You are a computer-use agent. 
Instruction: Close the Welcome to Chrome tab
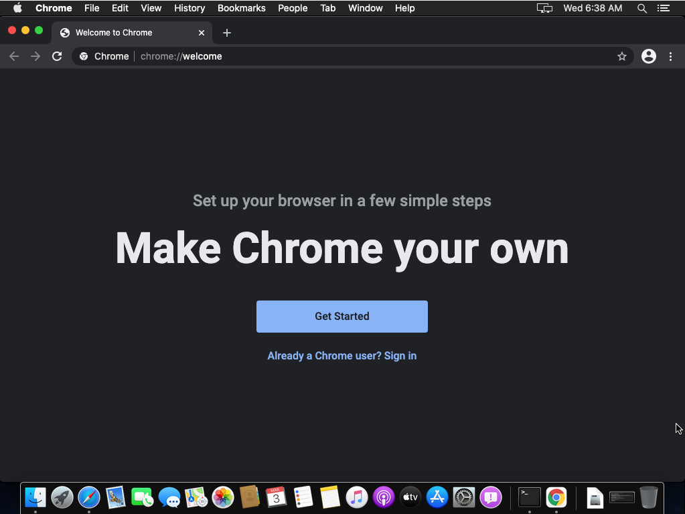point(202,33)
